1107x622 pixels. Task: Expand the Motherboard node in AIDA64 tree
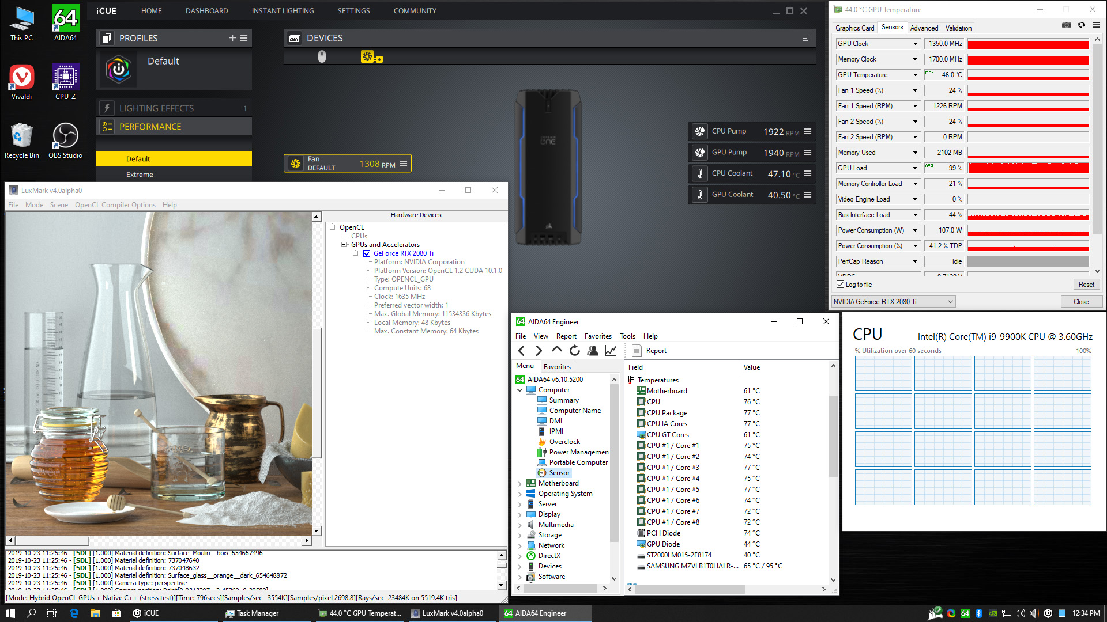click(x=520, y=484)
